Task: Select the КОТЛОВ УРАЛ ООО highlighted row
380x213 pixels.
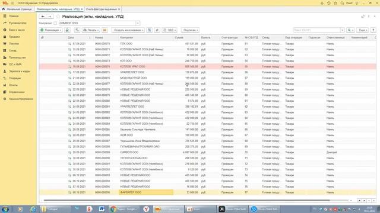Action: (208, 66)
